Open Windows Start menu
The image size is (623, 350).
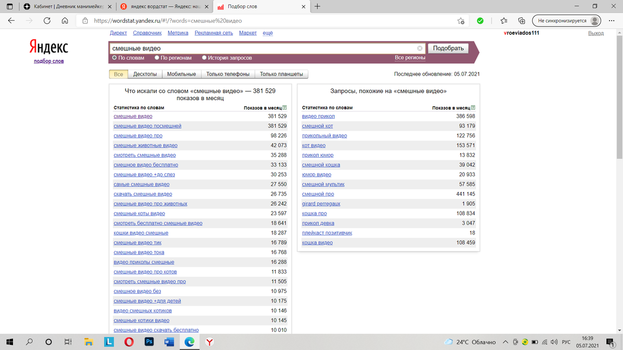[10, 342]
